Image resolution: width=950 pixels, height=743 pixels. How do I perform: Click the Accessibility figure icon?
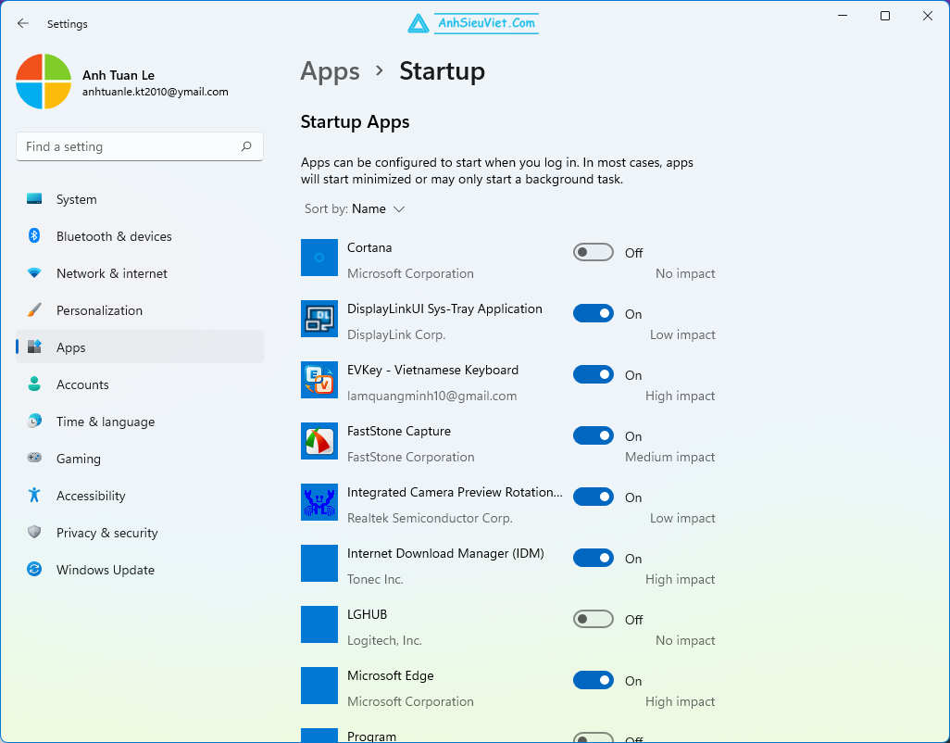34,495
